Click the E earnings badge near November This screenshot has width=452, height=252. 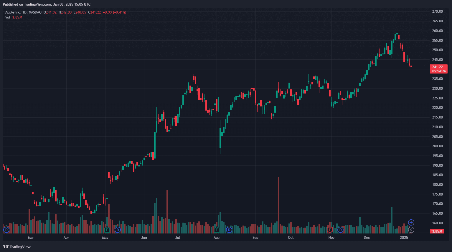(329, 230)
